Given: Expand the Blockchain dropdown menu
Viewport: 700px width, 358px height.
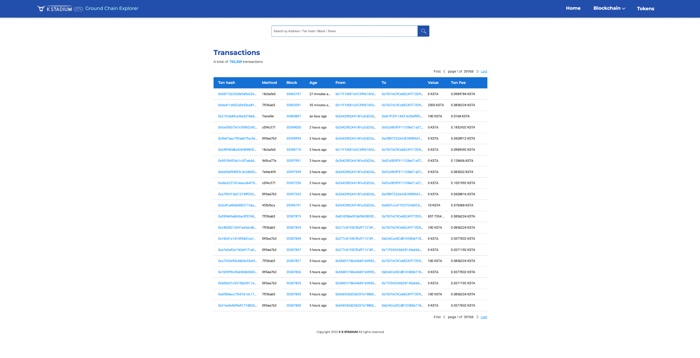Looking at the screenshot, I should click(609, 8).
